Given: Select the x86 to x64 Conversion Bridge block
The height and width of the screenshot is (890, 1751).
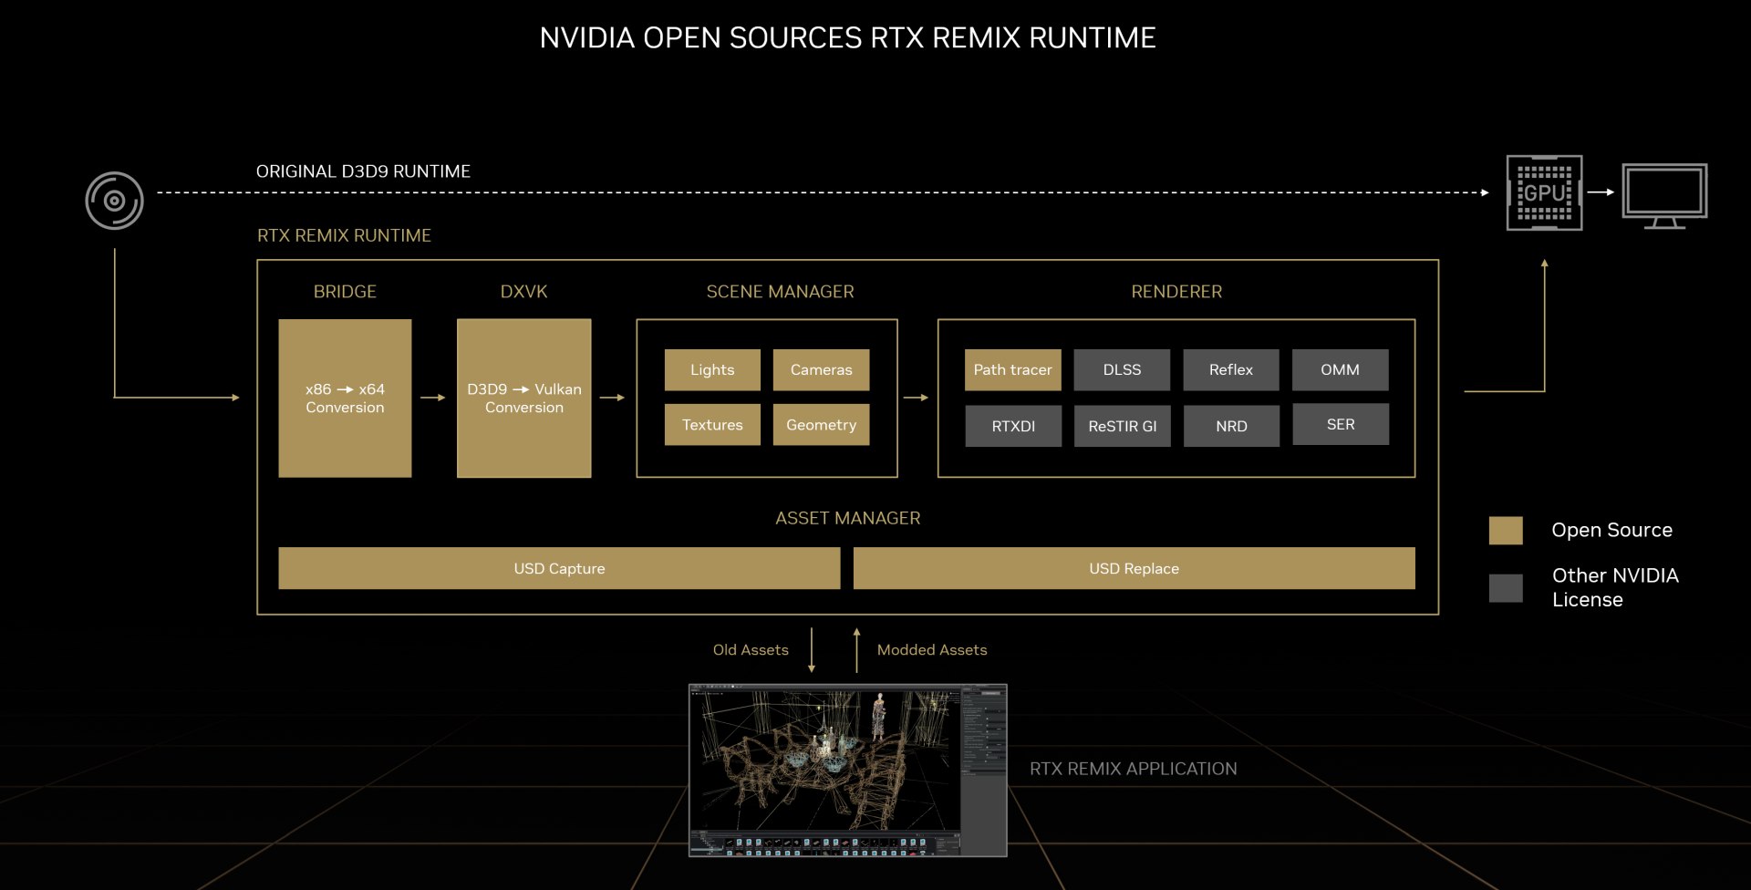Looking at the screenshot, I should 345,398.
